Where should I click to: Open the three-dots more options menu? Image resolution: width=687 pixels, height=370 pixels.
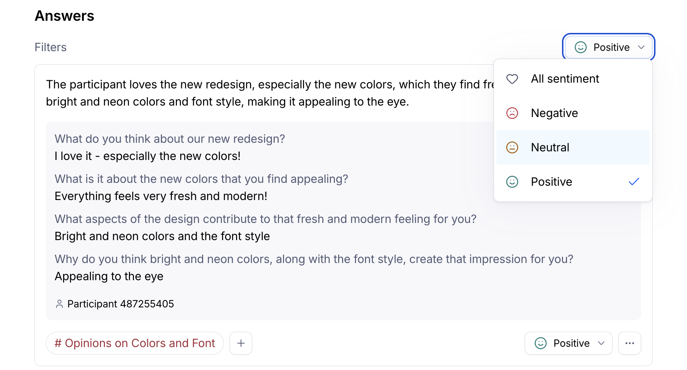tap(630, 343)
